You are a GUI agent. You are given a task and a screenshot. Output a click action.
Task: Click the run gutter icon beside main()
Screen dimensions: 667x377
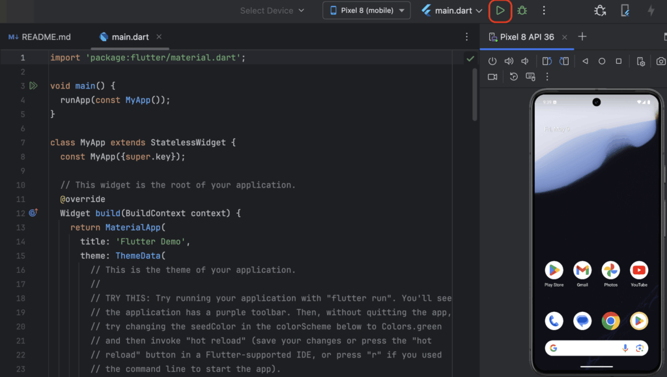[x=33, y=86]
